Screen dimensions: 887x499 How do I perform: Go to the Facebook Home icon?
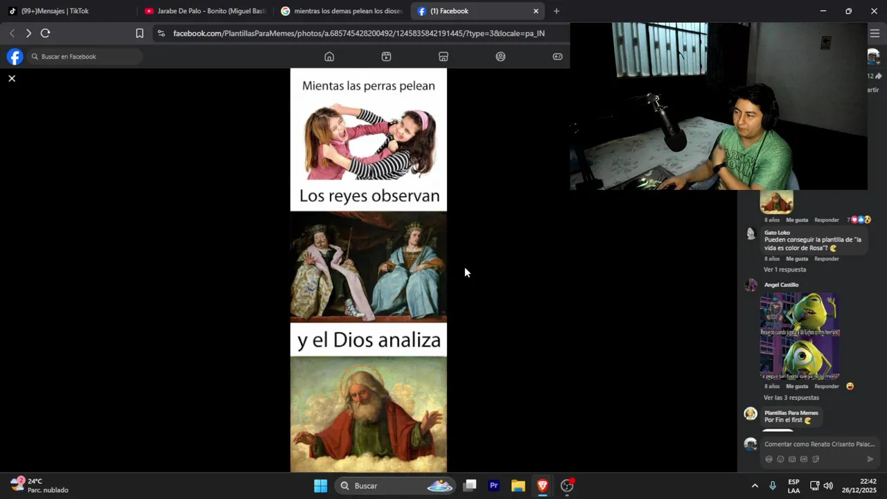pos(329,57)
